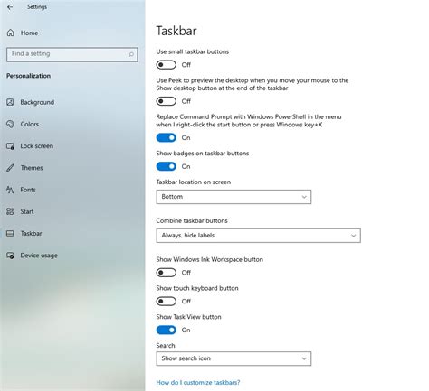Image resolution: width=429 pixels, height=391 pixels.
Task: Click the Settings window title text
Action: pyautogui.click(x=37, y=6)
